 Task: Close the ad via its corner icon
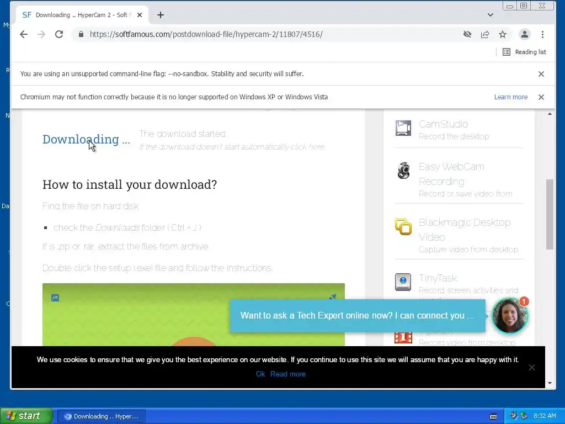[333, 297]
